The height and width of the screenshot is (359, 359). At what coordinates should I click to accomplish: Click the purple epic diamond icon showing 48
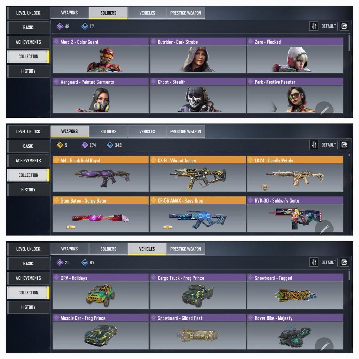[x=60, y=26]
